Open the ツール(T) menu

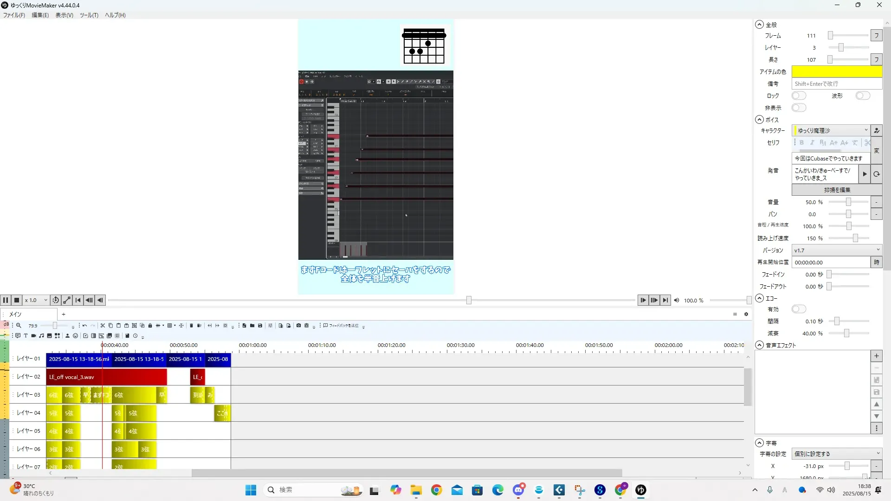coord(89,15)
